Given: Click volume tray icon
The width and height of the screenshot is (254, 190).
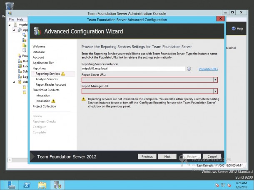Looking at the screenshot, I should pos(229,185).
